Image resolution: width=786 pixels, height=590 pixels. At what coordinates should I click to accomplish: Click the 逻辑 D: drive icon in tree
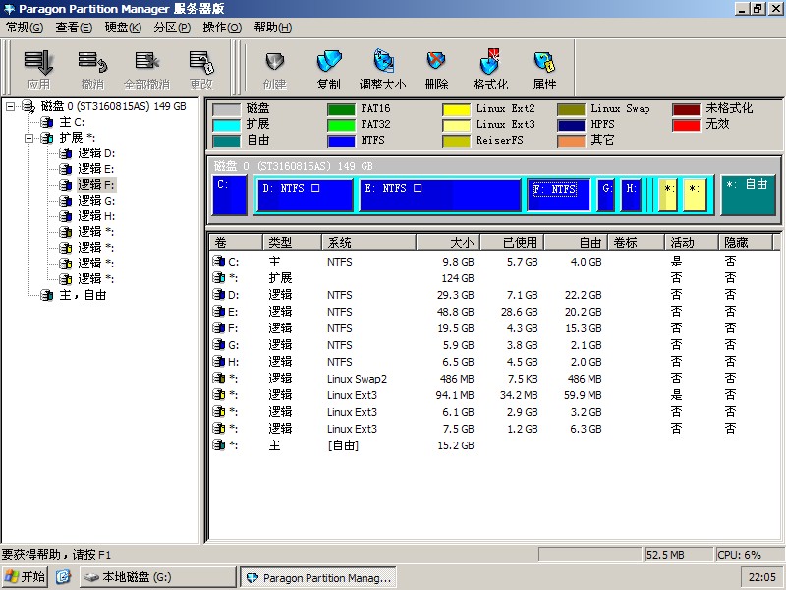[66, 153]
